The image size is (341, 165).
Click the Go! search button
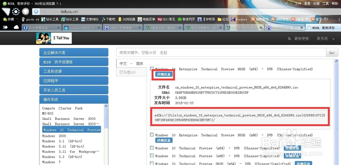click(332, 53)
